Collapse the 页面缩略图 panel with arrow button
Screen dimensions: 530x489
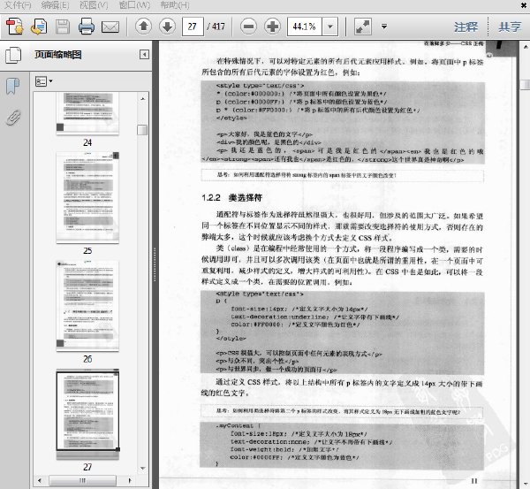[144, 55]
